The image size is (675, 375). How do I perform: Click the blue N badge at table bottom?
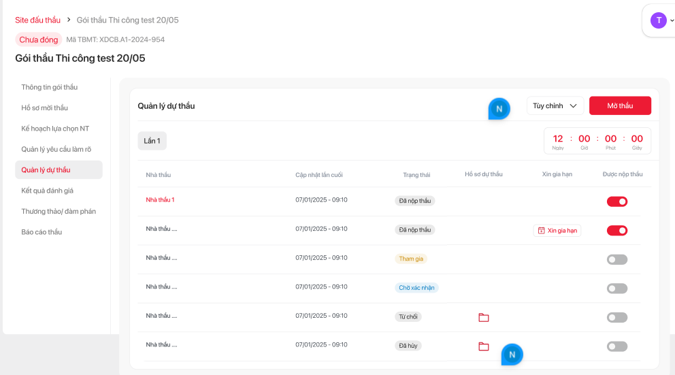(x=512, y=354)
